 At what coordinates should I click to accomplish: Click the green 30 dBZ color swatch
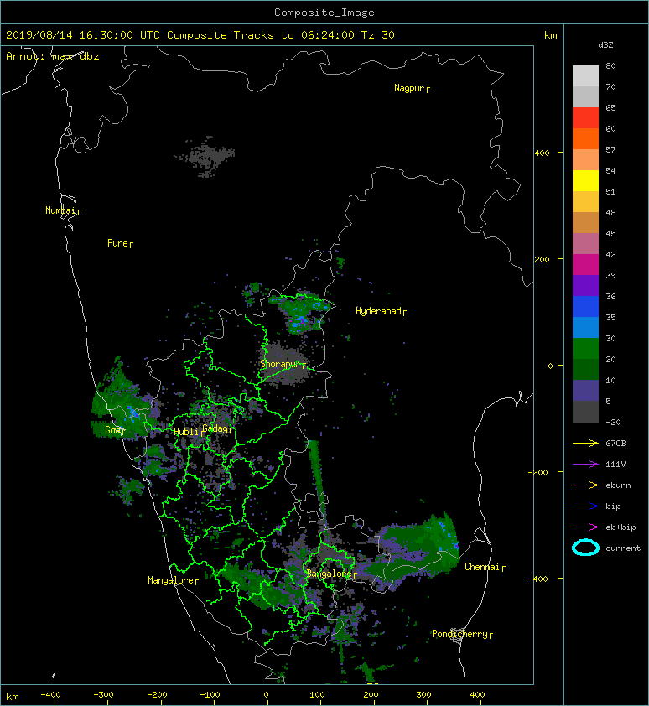[585, 348]
